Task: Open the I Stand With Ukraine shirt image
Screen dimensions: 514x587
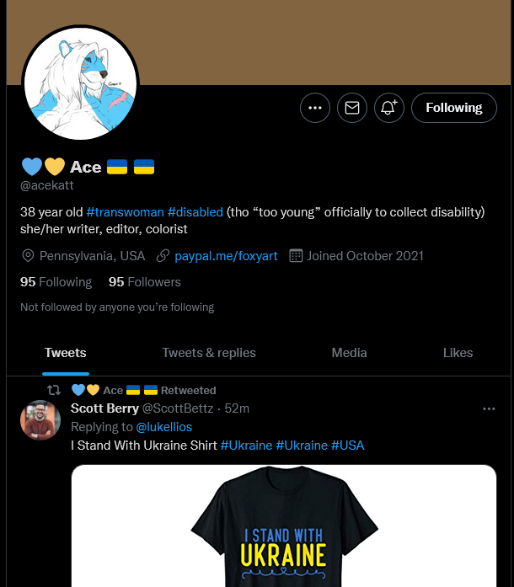Action: pyautogui.click(x=284, y=526)
